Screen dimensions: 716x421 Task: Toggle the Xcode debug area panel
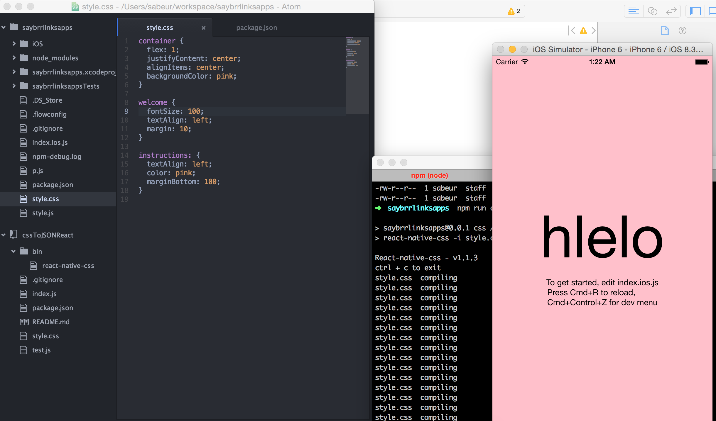point(712,11)
